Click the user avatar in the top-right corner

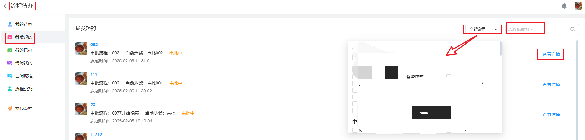578,6
